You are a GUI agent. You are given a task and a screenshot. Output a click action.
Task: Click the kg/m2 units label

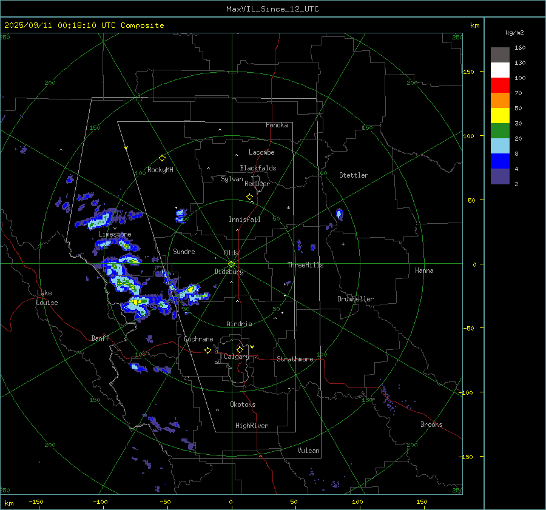coord(514,33)
